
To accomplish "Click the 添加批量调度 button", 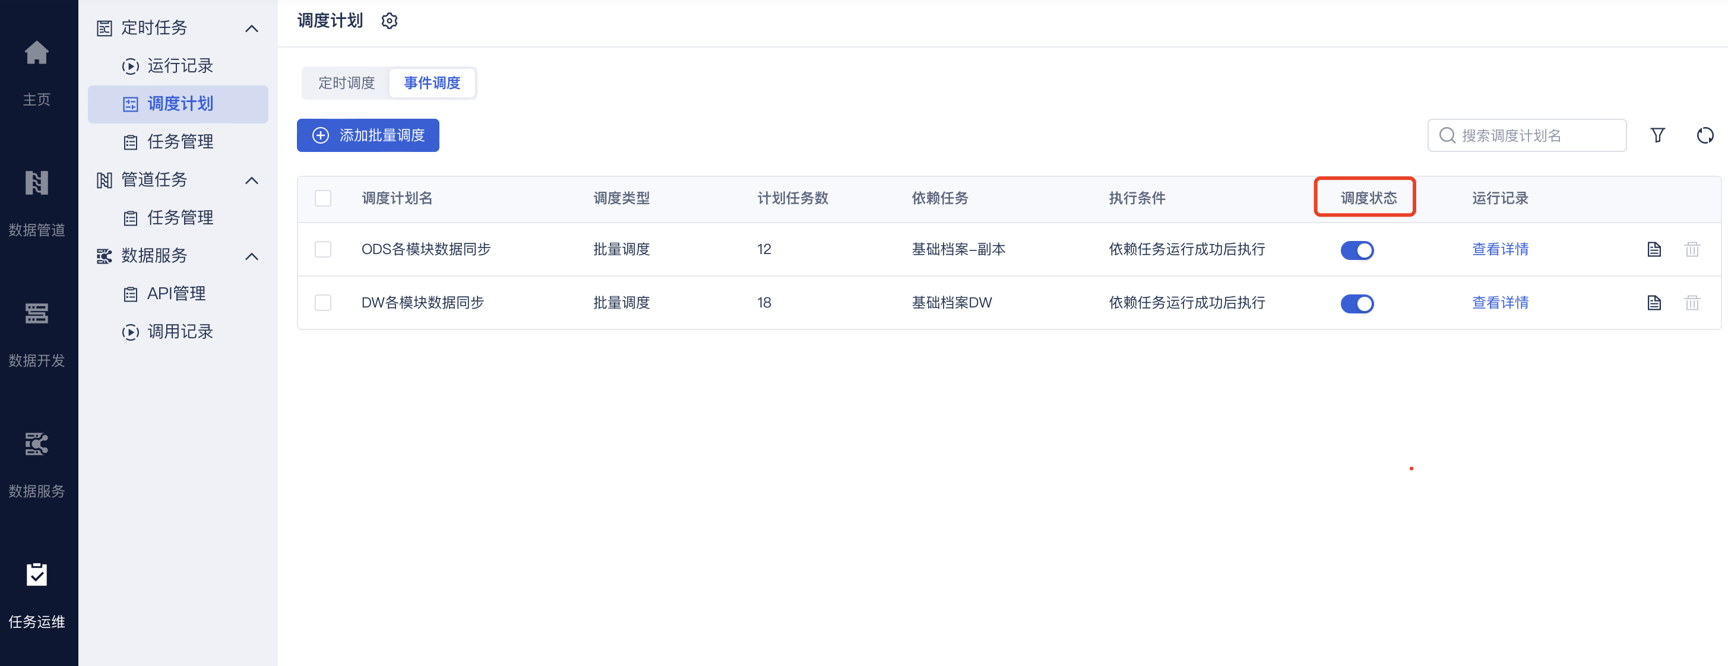I will (x=368, y=135).
